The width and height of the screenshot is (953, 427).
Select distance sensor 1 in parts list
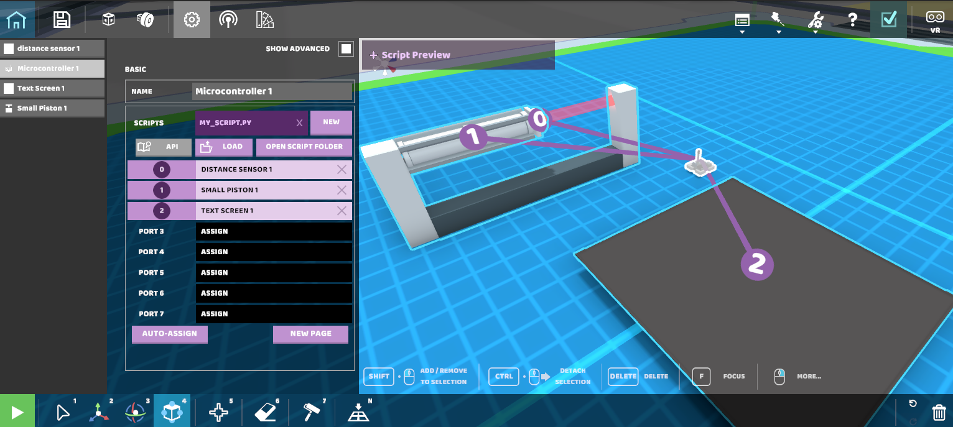pyautogui.click(x=52, y=48)
